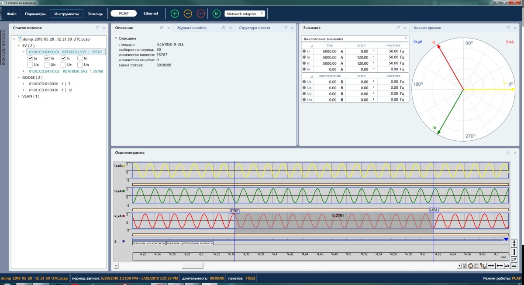Click the показать все контакты button
The height and width of the screenshot is (285, 524).
pos(149,243)
